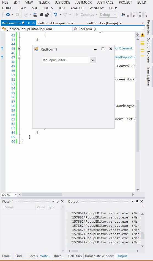Open the FILE menu
Viewport: 153px width, 261px height.
click(x=5, y=2)
